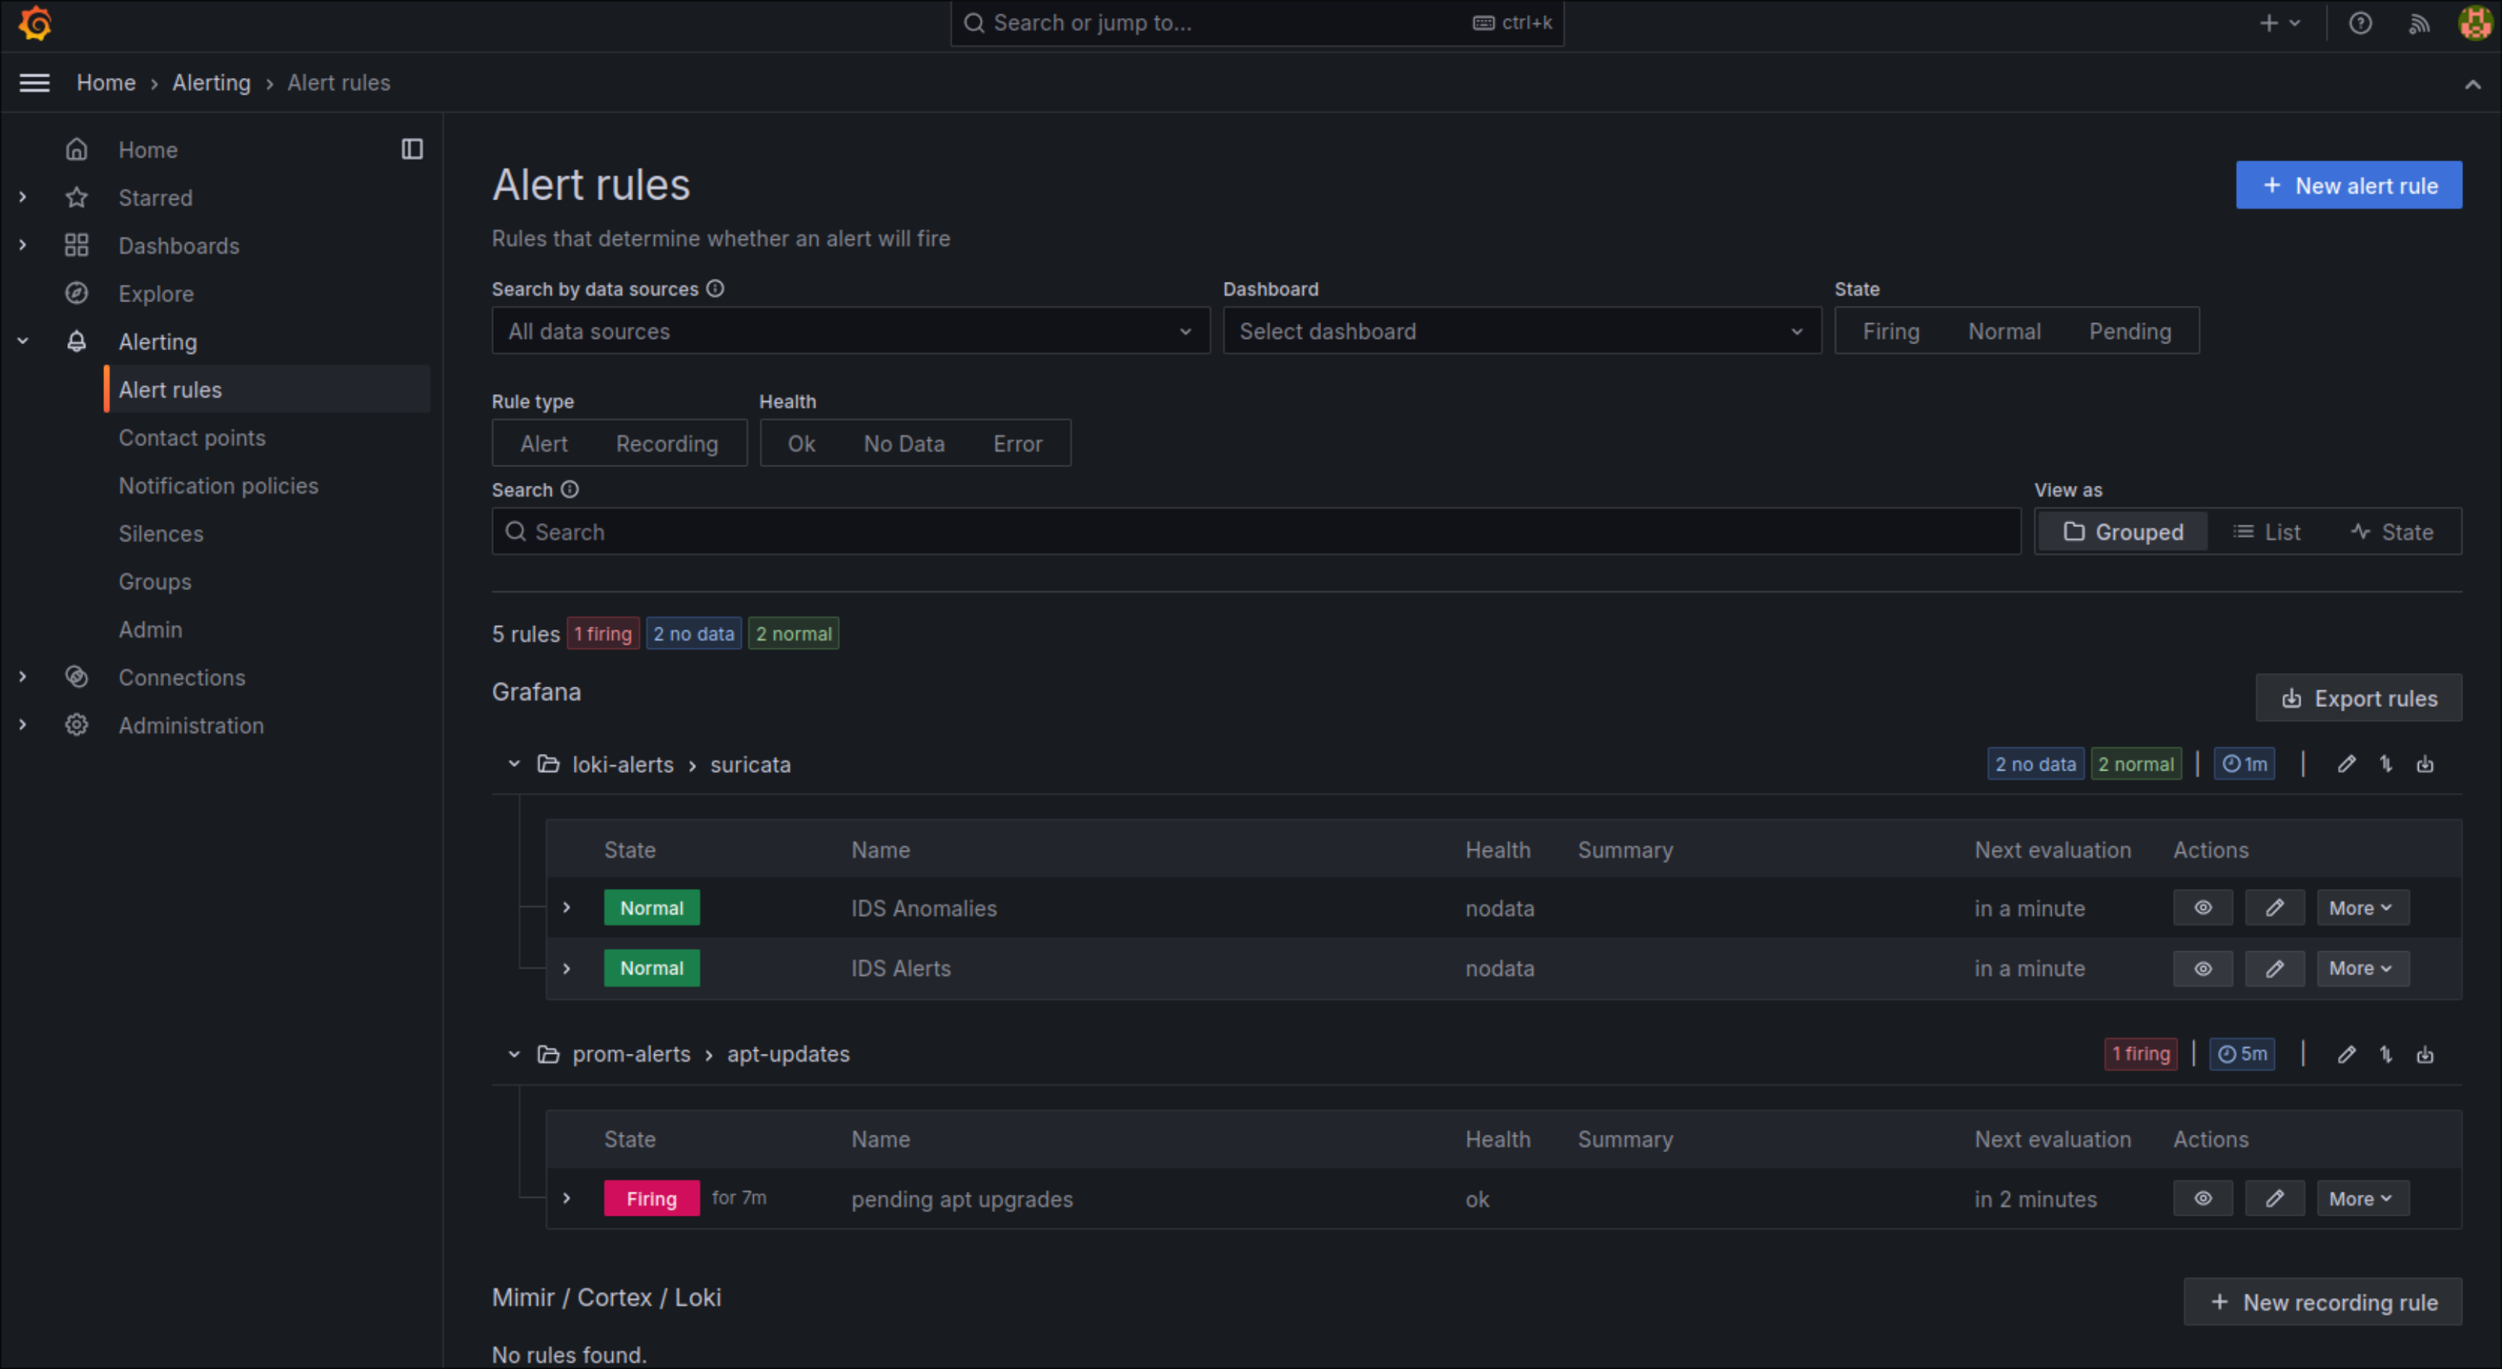View the IDS Alerts rule eye icon
Screen dimensions: 2502x1369
coord(2203,968)
